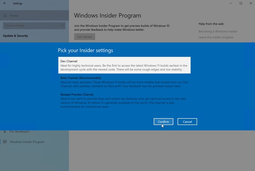The width and height of the screenshot is (255, 171).
Task: Minimize the Settings window
Action: coord(230,3)
